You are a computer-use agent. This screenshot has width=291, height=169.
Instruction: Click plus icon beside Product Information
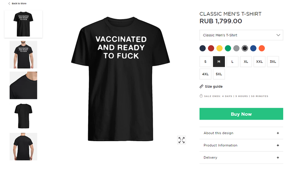(278, 145)
